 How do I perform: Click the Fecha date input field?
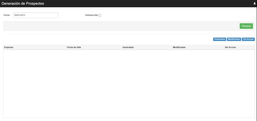(36, 15)
